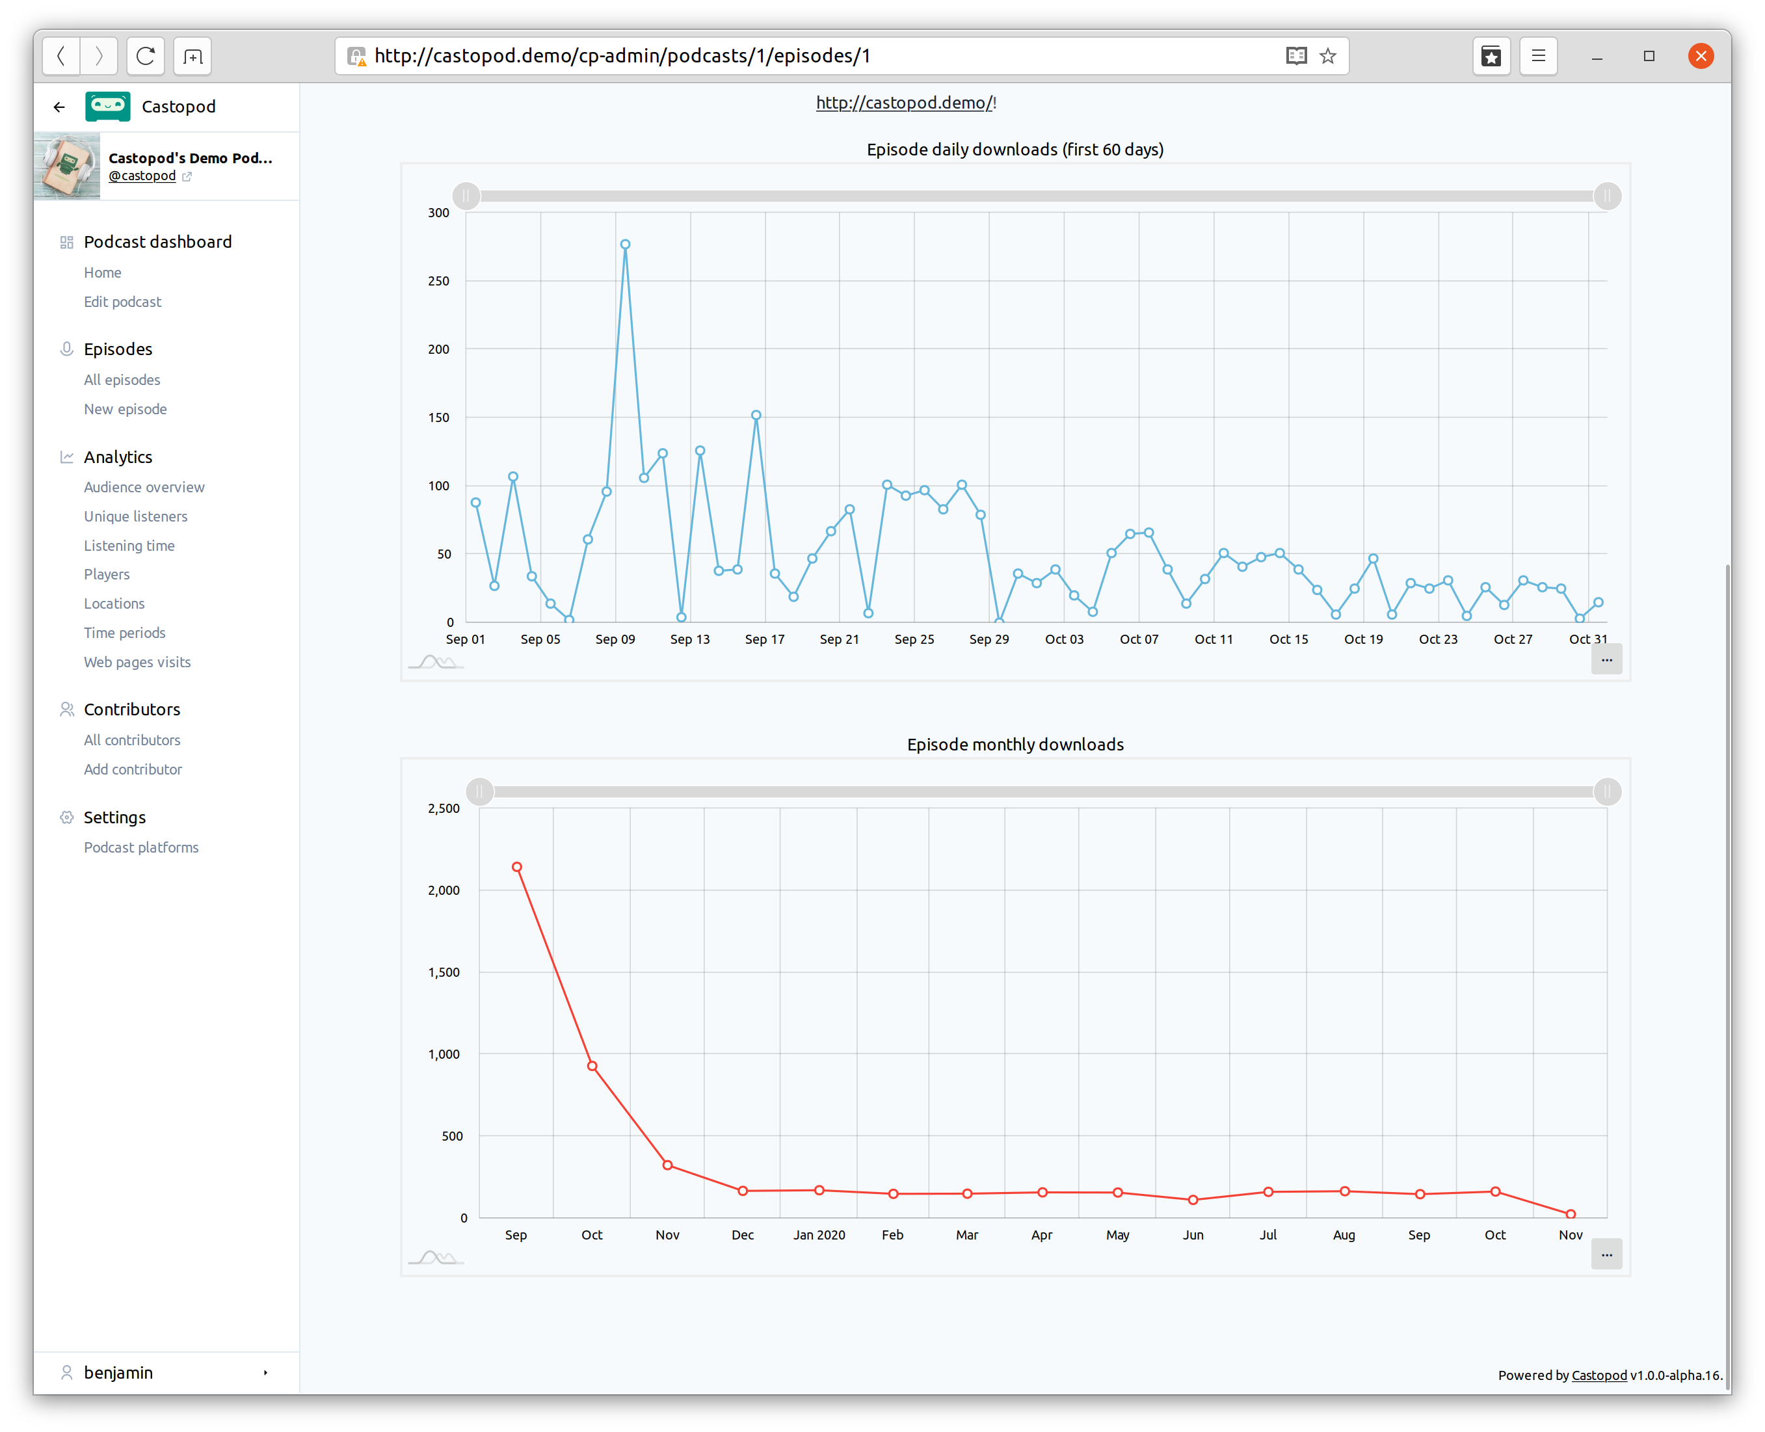1765x1432 pixels.
Task: Open the bookmarks panel icon in toolbar
Action: coord(1491,56)
